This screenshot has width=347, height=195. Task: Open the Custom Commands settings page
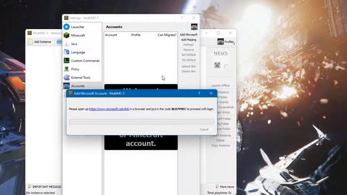82,61
